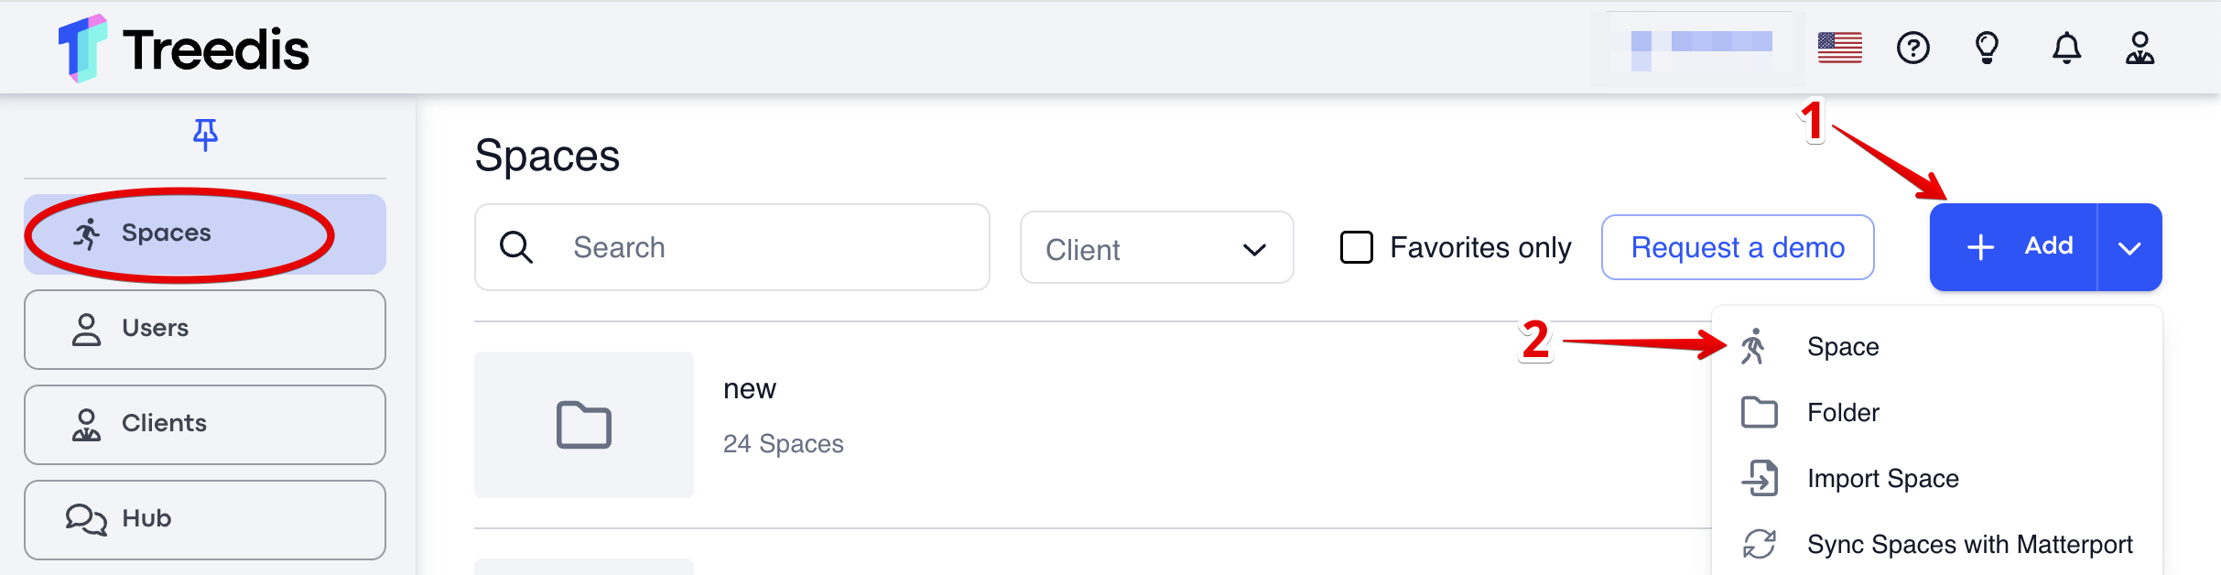Change language via US flag icon
The image size is (2221, 575).
pos(1840,48)
